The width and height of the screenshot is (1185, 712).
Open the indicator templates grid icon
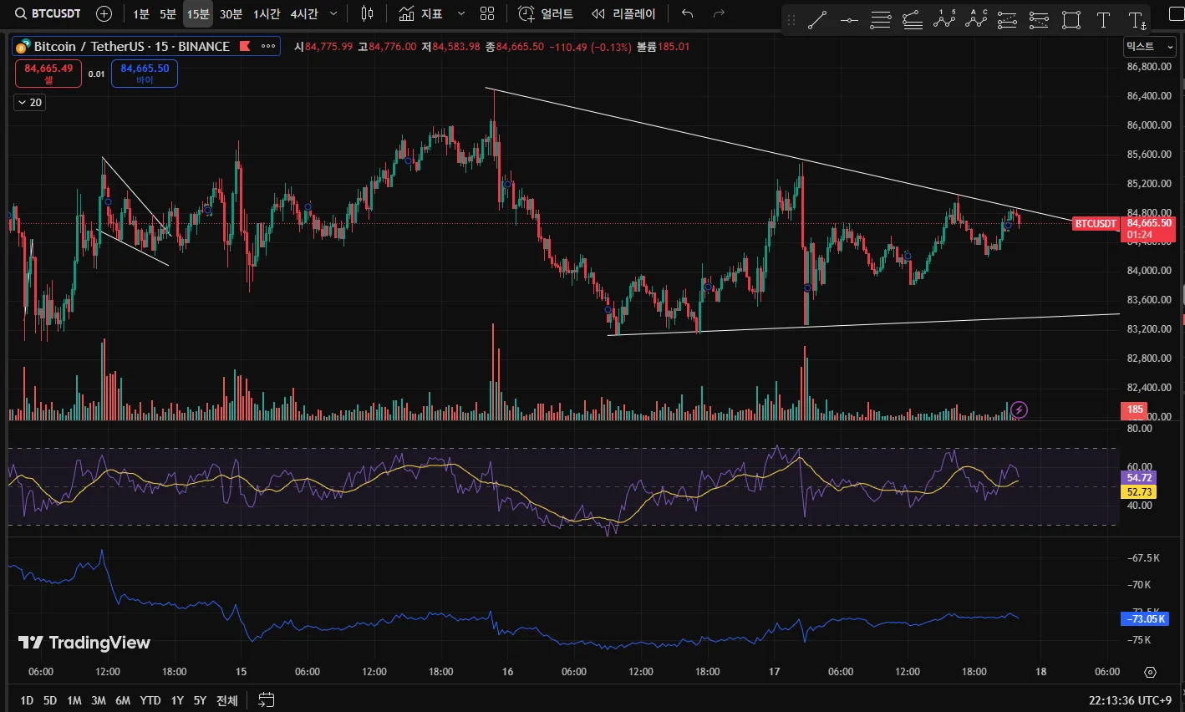(487, 13)
